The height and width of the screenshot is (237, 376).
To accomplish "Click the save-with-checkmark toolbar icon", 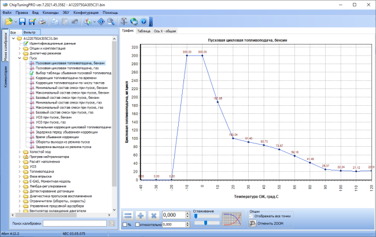I will [32, 21].
